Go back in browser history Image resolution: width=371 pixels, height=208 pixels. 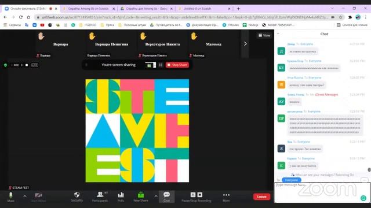pyautogui.click(x=5, y=17)
